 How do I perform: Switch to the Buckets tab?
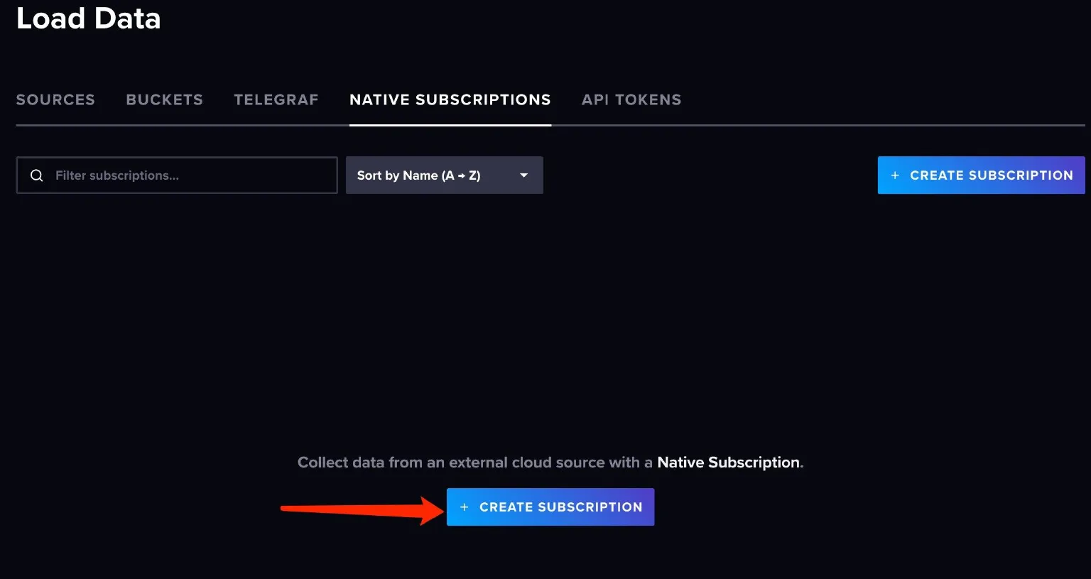[164, 99]
